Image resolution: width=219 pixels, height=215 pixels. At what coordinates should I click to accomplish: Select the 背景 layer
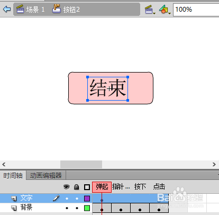click(x=26, y=207)
